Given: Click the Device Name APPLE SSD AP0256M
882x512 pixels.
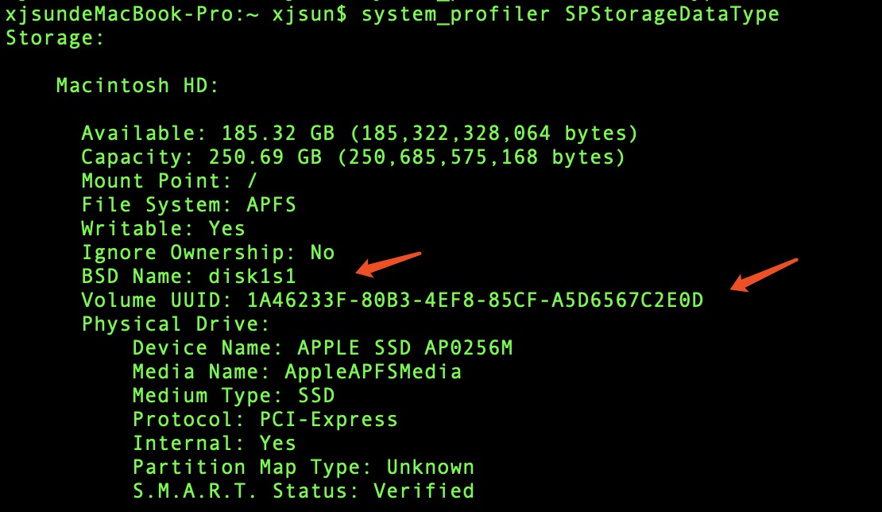Looking at the screenshot, I should pos(323,347).
